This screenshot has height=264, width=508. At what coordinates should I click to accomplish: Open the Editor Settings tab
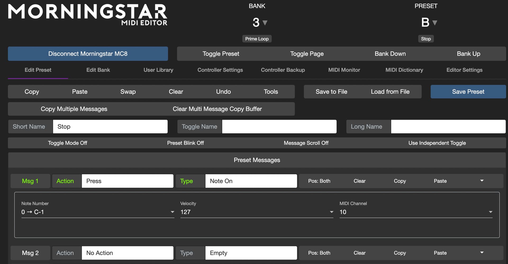[x=464, y=70]
